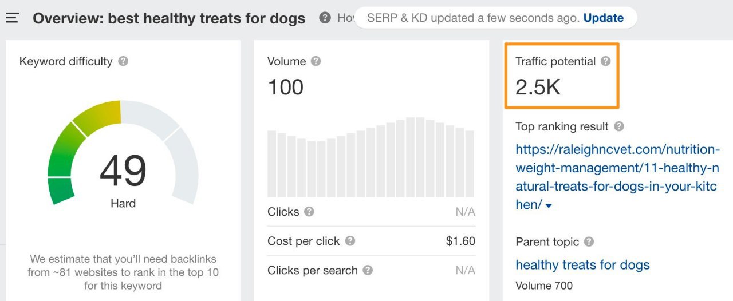
Task: Open the raleighncvet.com top ranking result link
Action: [x=617, y=177]
